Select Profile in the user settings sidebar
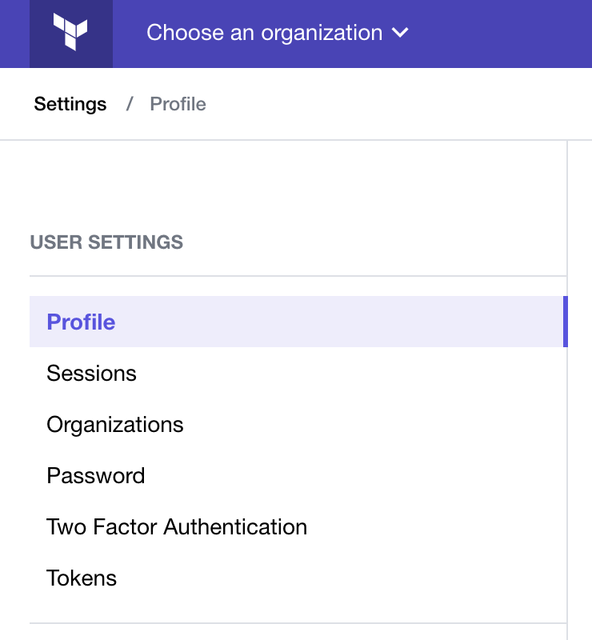 pos(81,322)
